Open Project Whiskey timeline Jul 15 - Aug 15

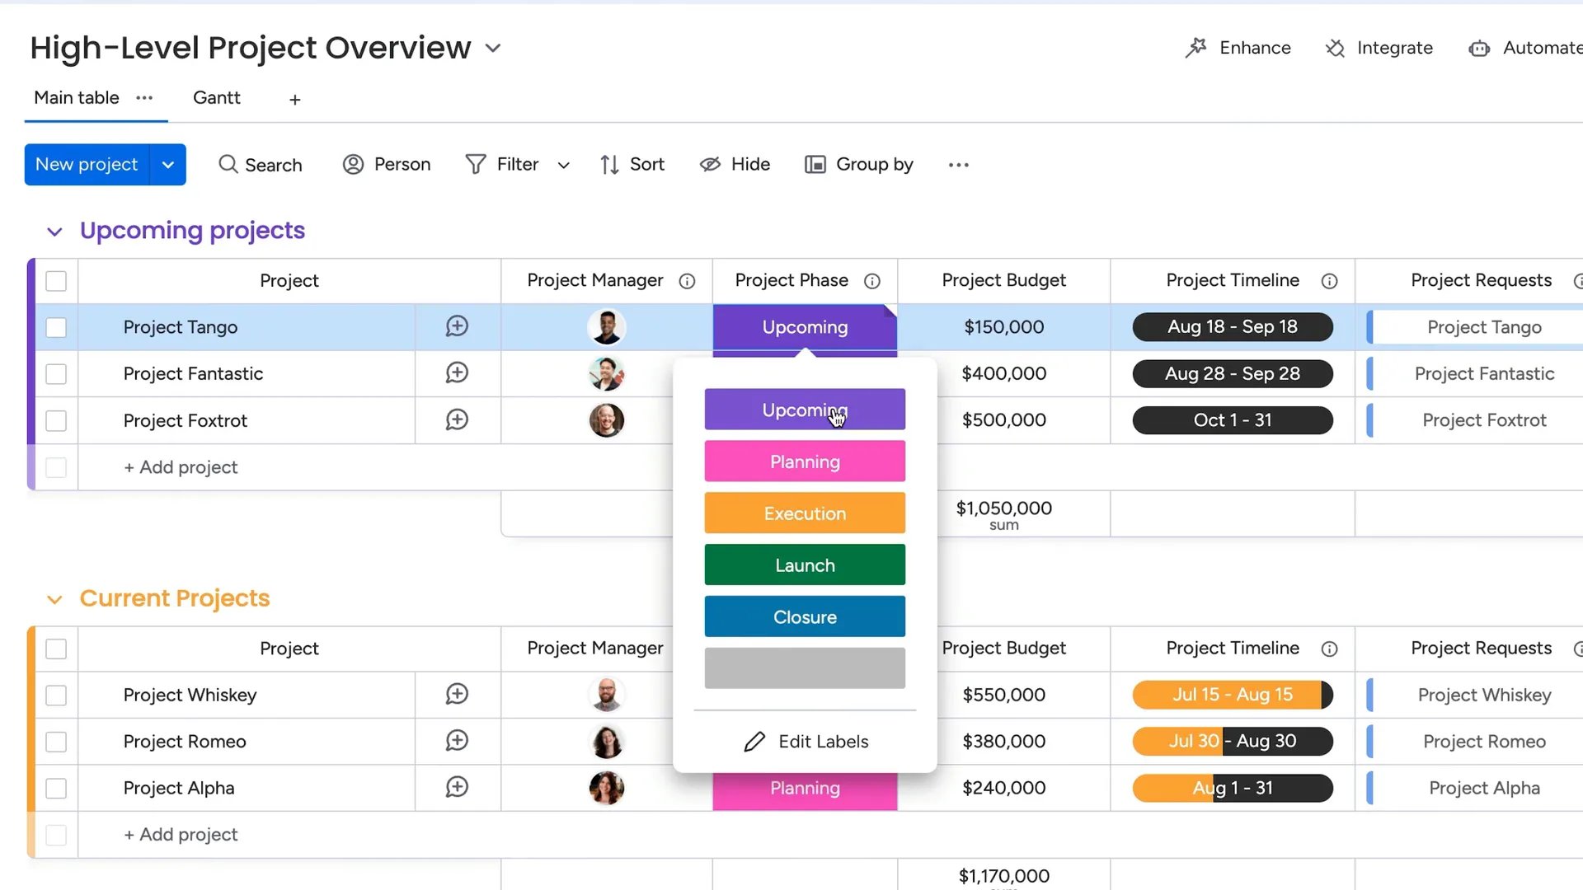click(x=1233, y=695)
